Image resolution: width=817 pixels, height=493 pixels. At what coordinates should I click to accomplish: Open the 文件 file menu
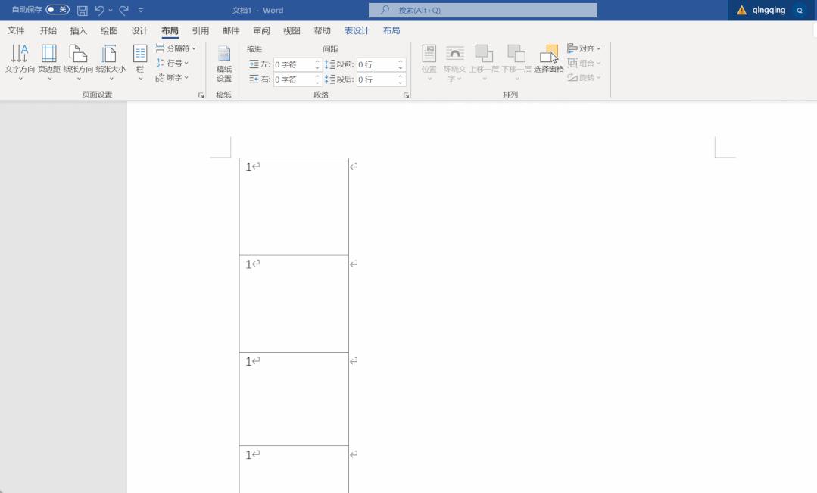point(16,31)
